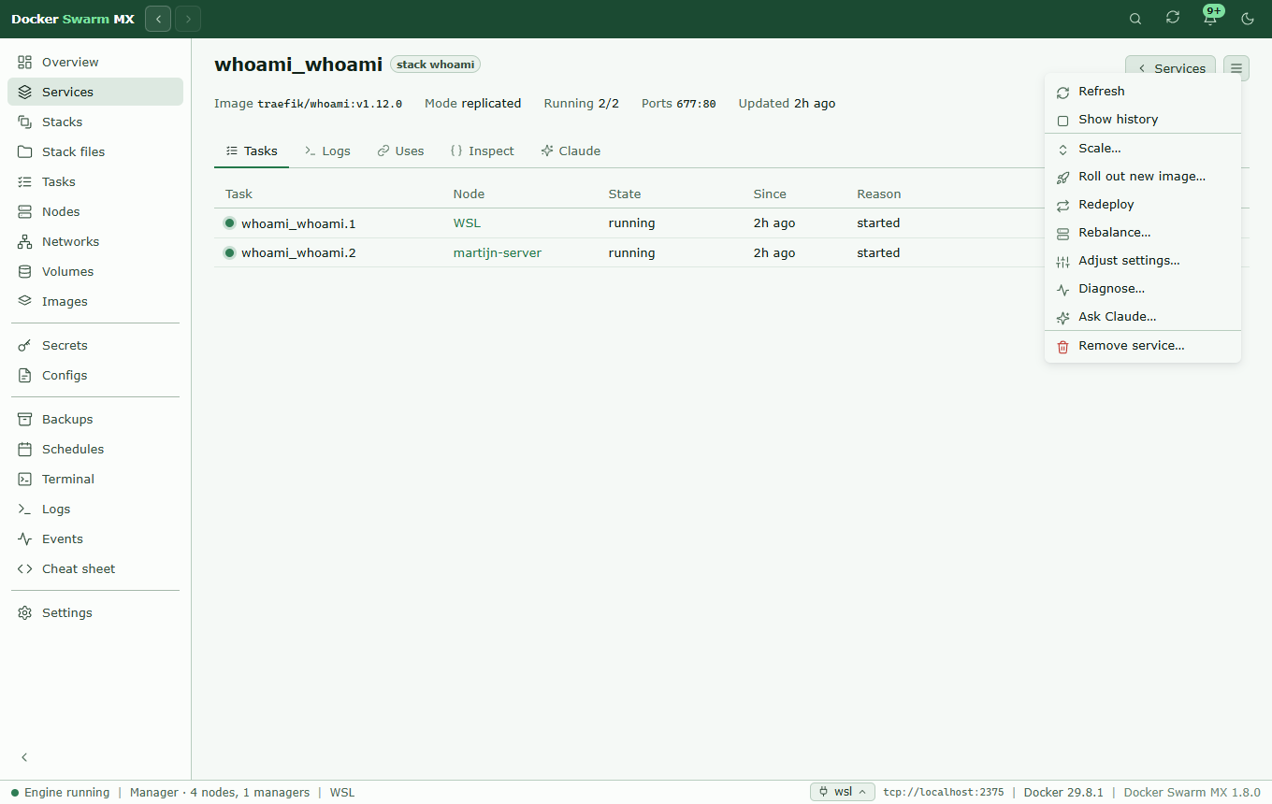This screenshot has width=1272, height=804.
Task: Click tcp://localhost:2375 in status bar
Action: (943, 792)
